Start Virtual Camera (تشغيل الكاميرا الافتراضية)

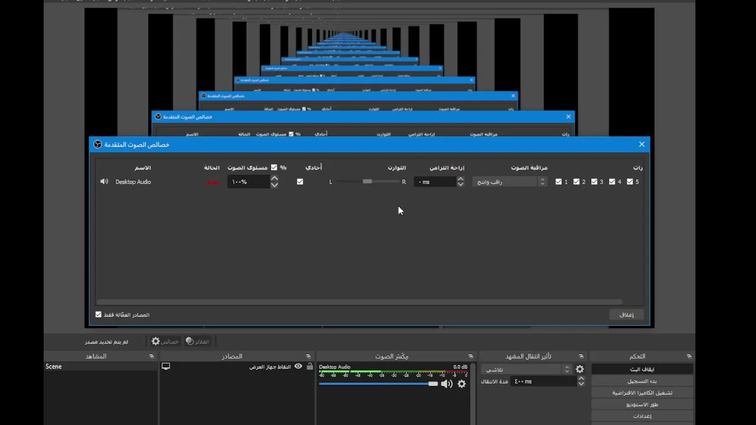coord(641,393)
